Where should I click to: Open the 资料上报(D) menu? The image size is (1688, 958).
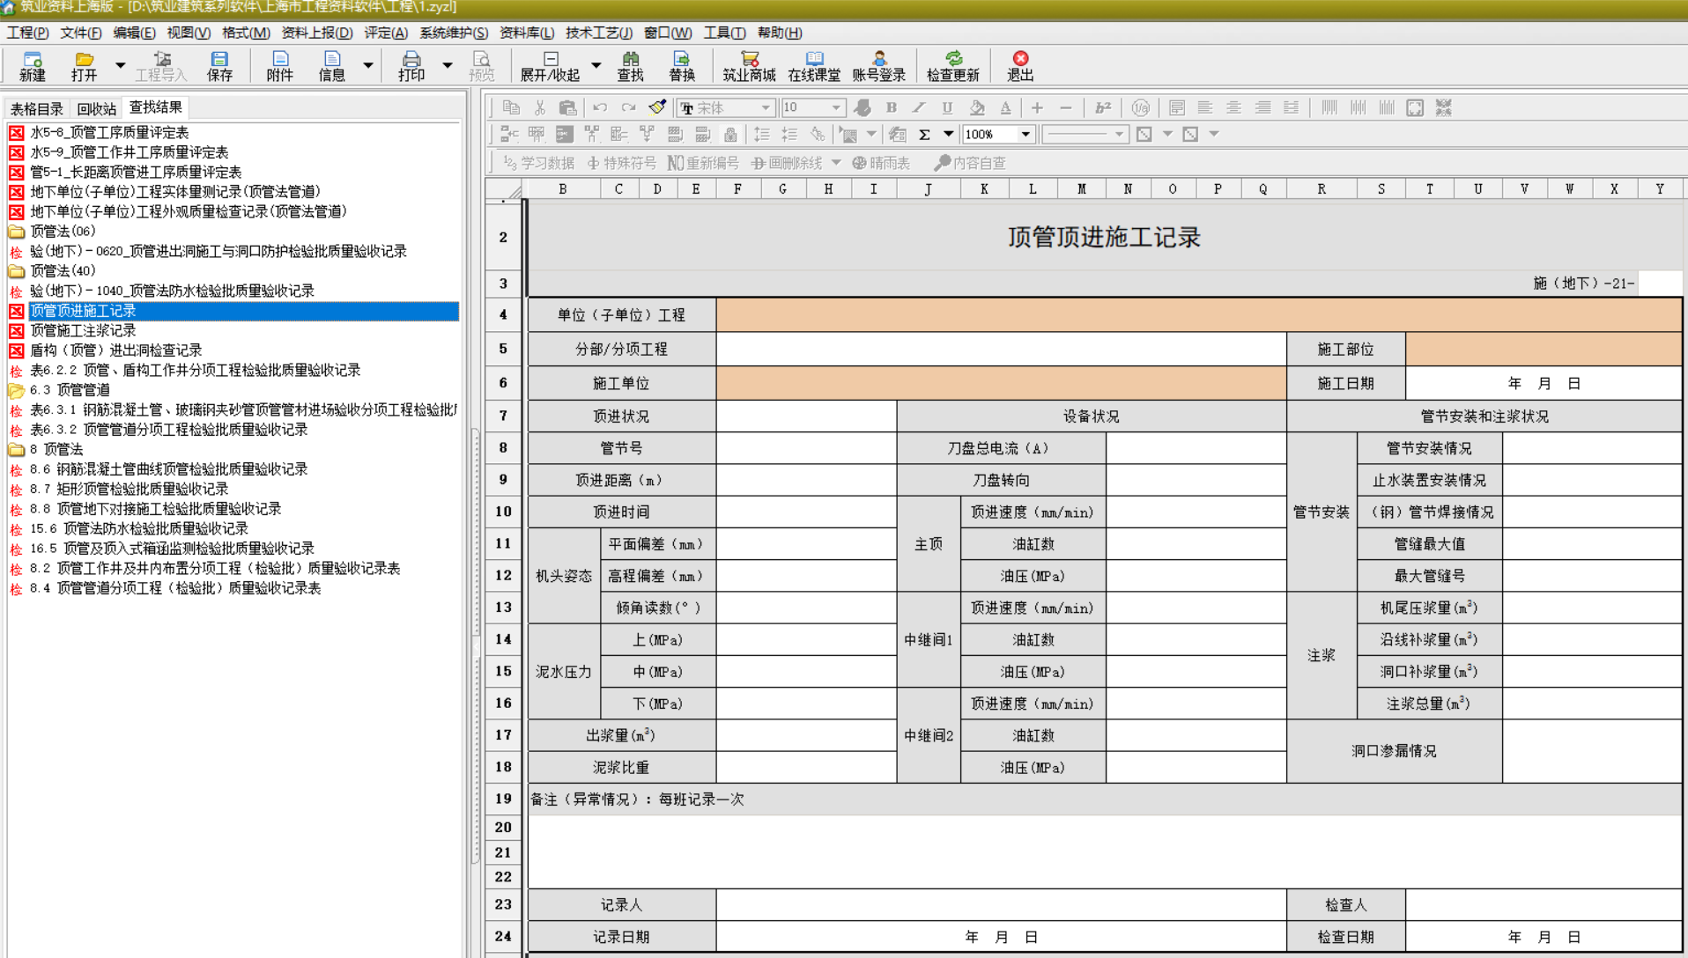[316, 33]
